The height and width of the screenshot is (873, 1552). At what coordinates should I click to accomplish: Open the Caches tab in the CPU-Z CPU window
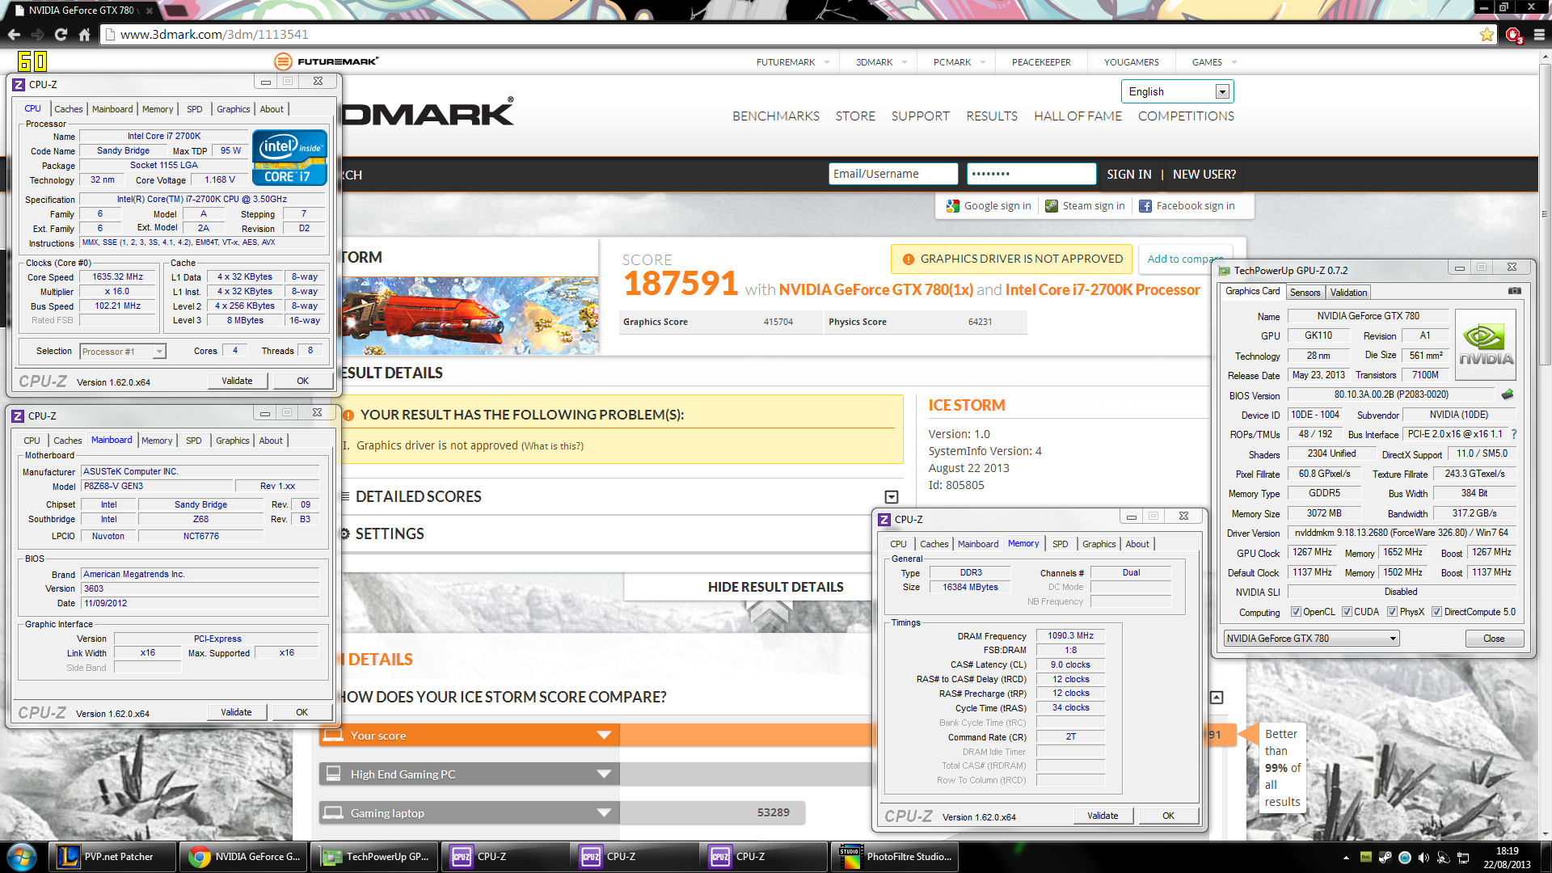(69, 109)
